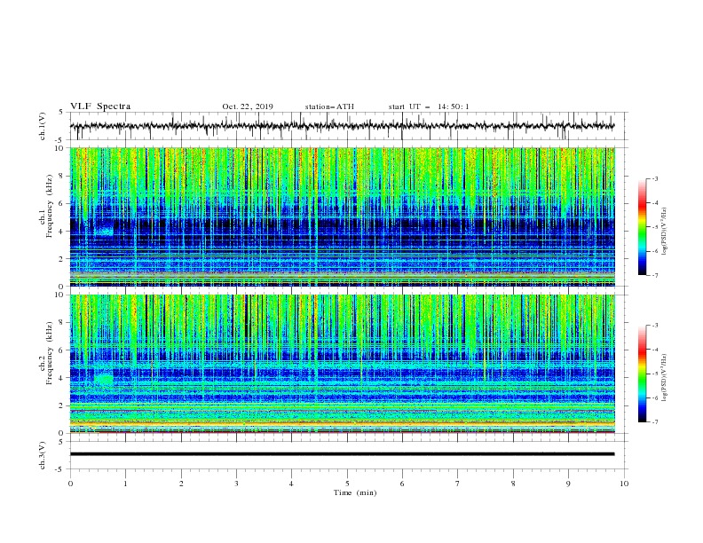The height and width of the screenshot is (543, 703).
Task: Click the date "Oct. 22, 2019"
Action: point(248,106)
